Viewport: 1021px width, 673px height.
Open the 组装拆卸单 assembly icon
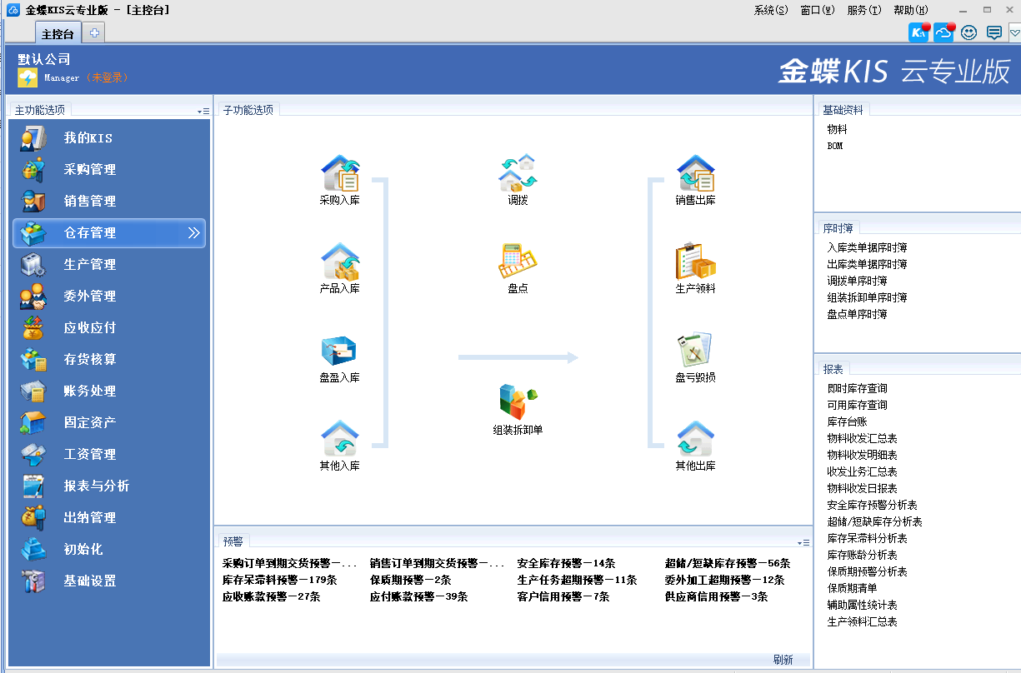pos(518,402)
